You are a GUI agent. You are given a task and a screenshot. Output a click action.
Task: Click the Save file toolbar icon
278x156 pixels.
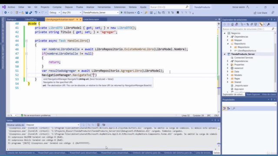tap(26, 13)
